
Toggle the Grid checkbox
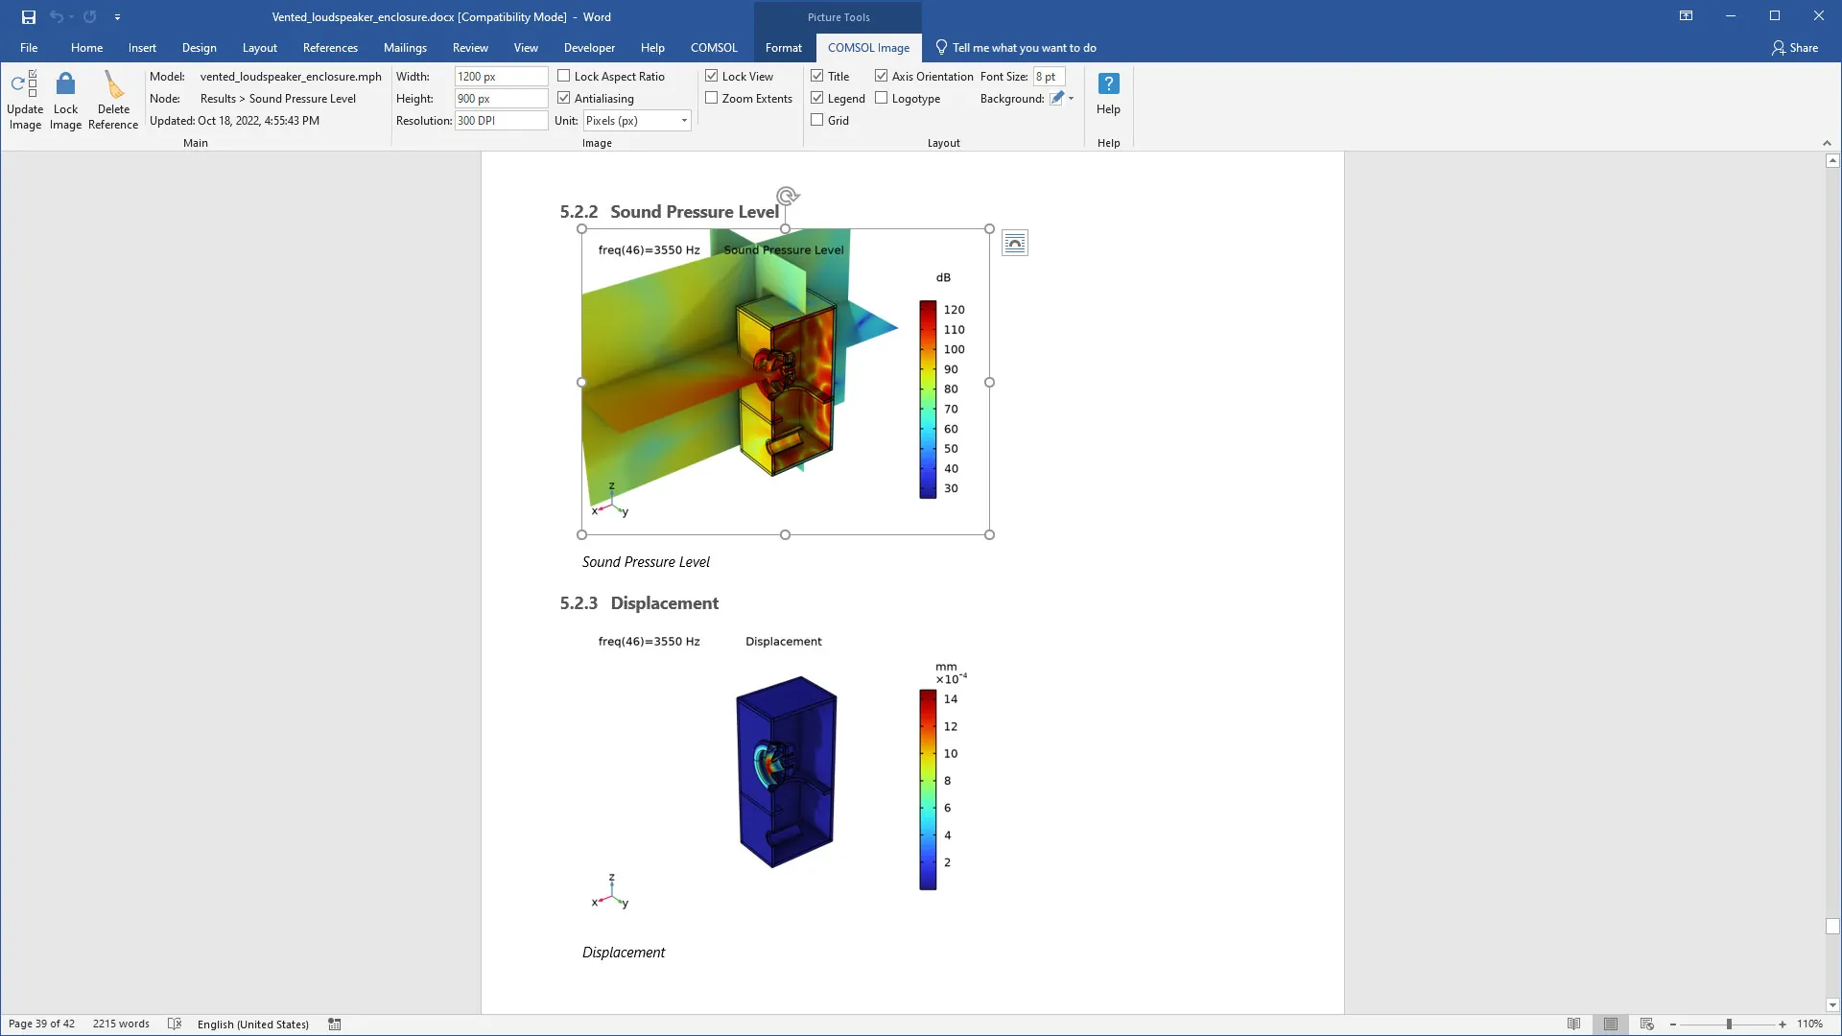coord(817,120)
